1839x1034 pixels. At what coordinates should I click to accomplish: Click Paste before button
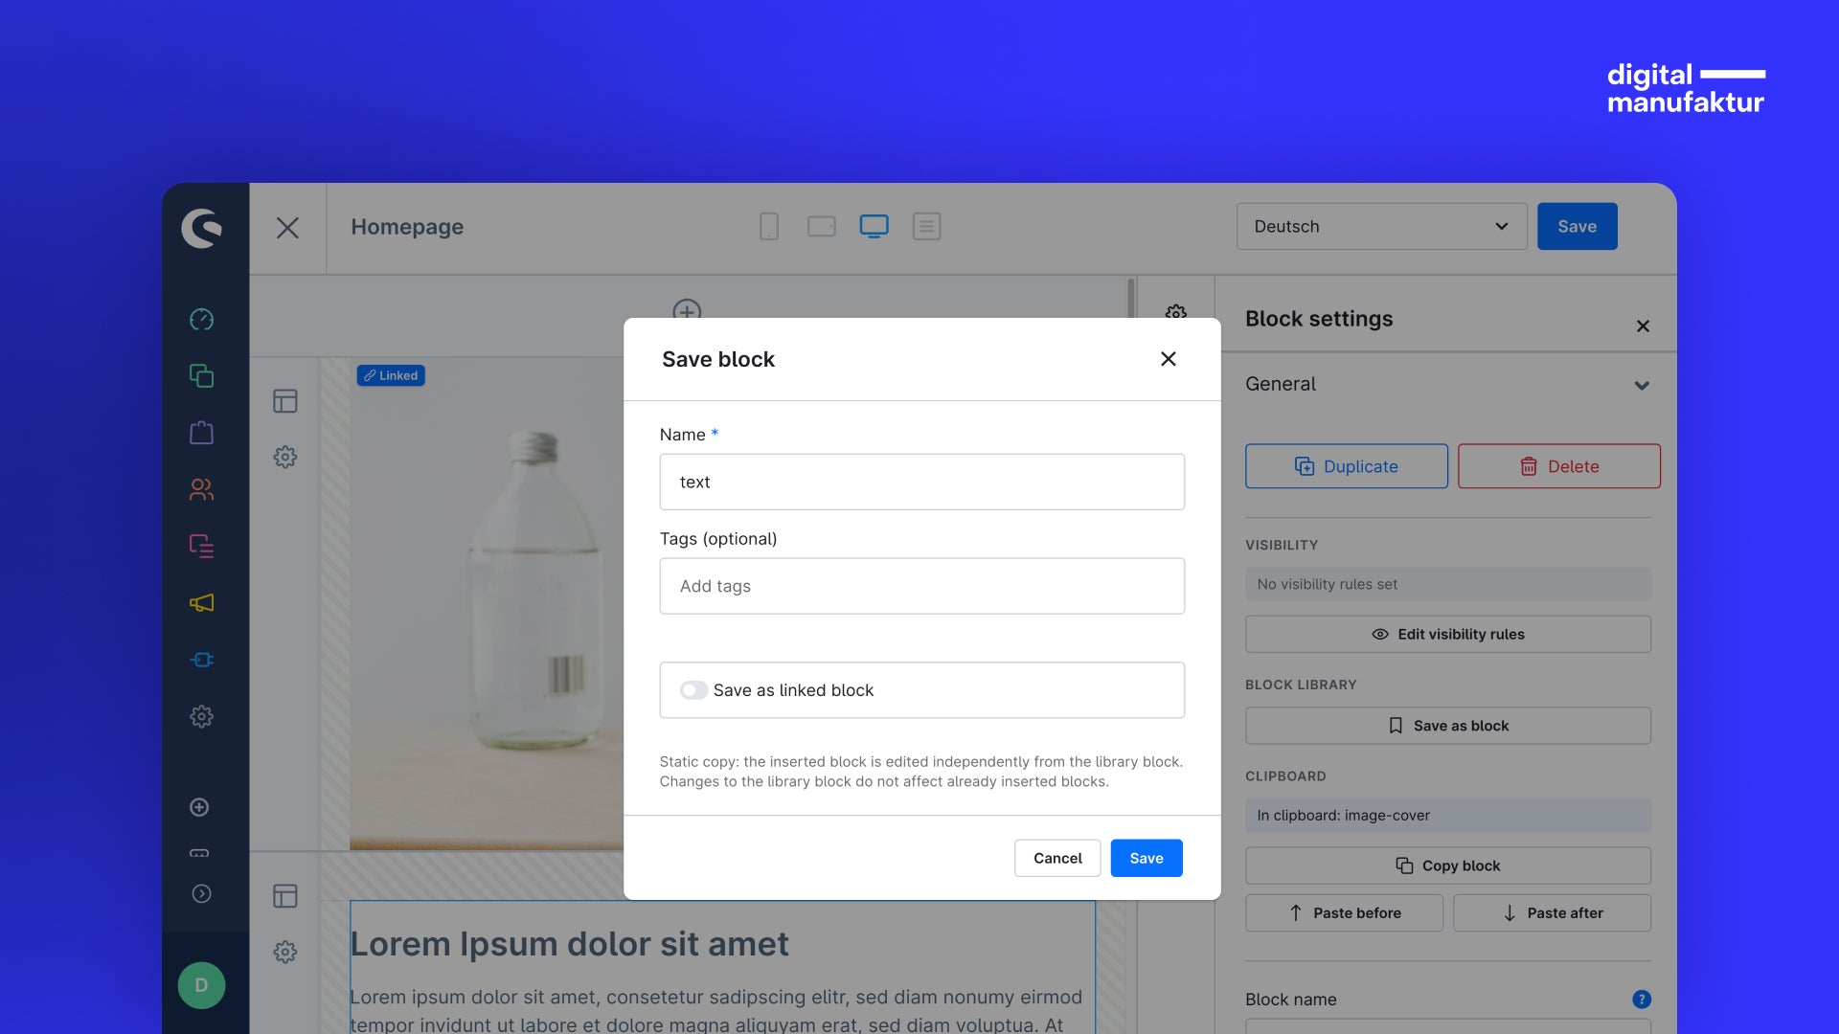click(x=1344, y=913)
